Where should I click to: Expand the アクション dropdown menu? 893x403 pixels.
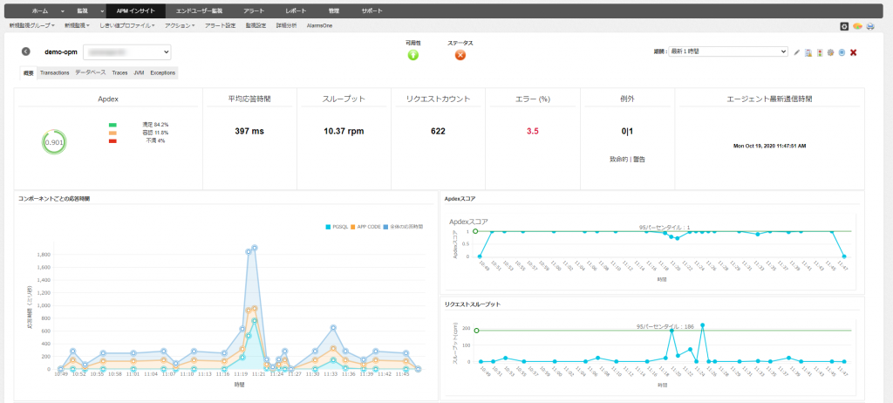pyautogui.click(x=180, y=26)
